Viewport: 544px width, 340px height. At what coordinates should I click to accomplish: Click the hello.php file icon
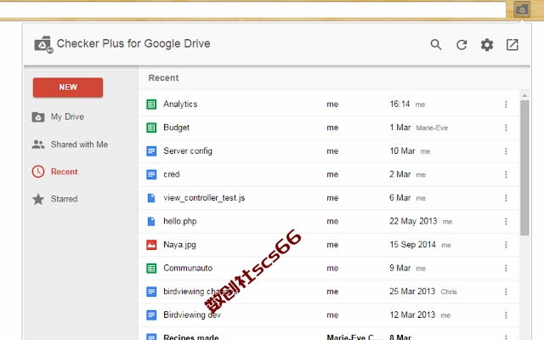(x=151, y=221)
